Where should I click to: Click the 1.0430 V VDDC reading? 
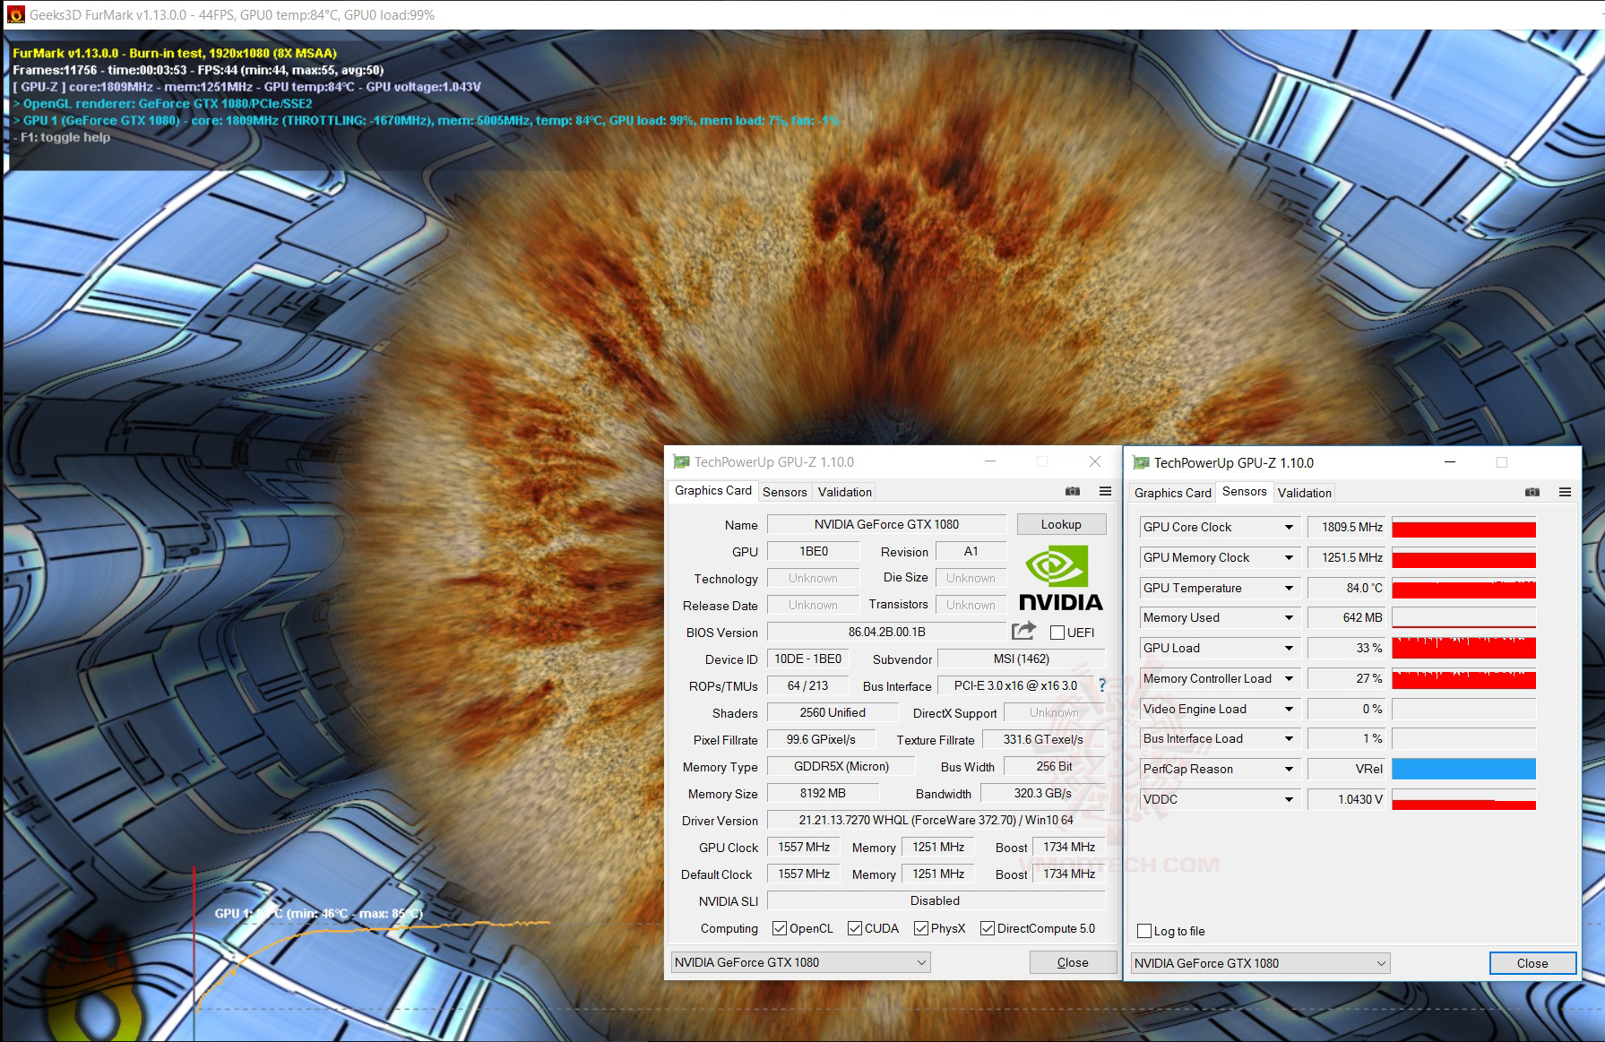[1347, 800]
